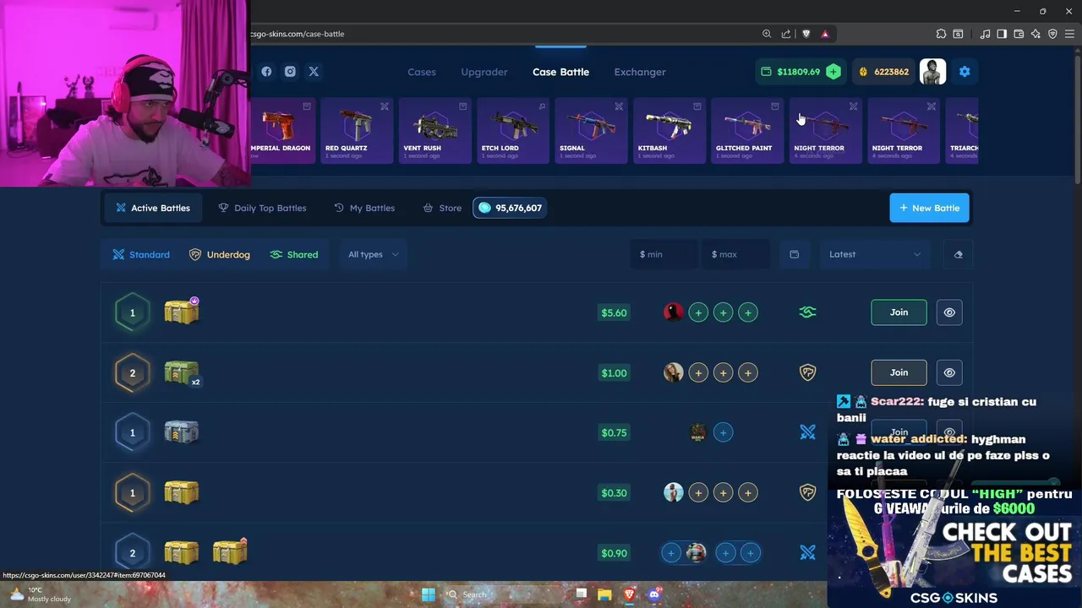Viewport: 1082px width, 608px height.
Task: Watch the $5.60 battle via eye icon
Action: click(x=949, y=312)
